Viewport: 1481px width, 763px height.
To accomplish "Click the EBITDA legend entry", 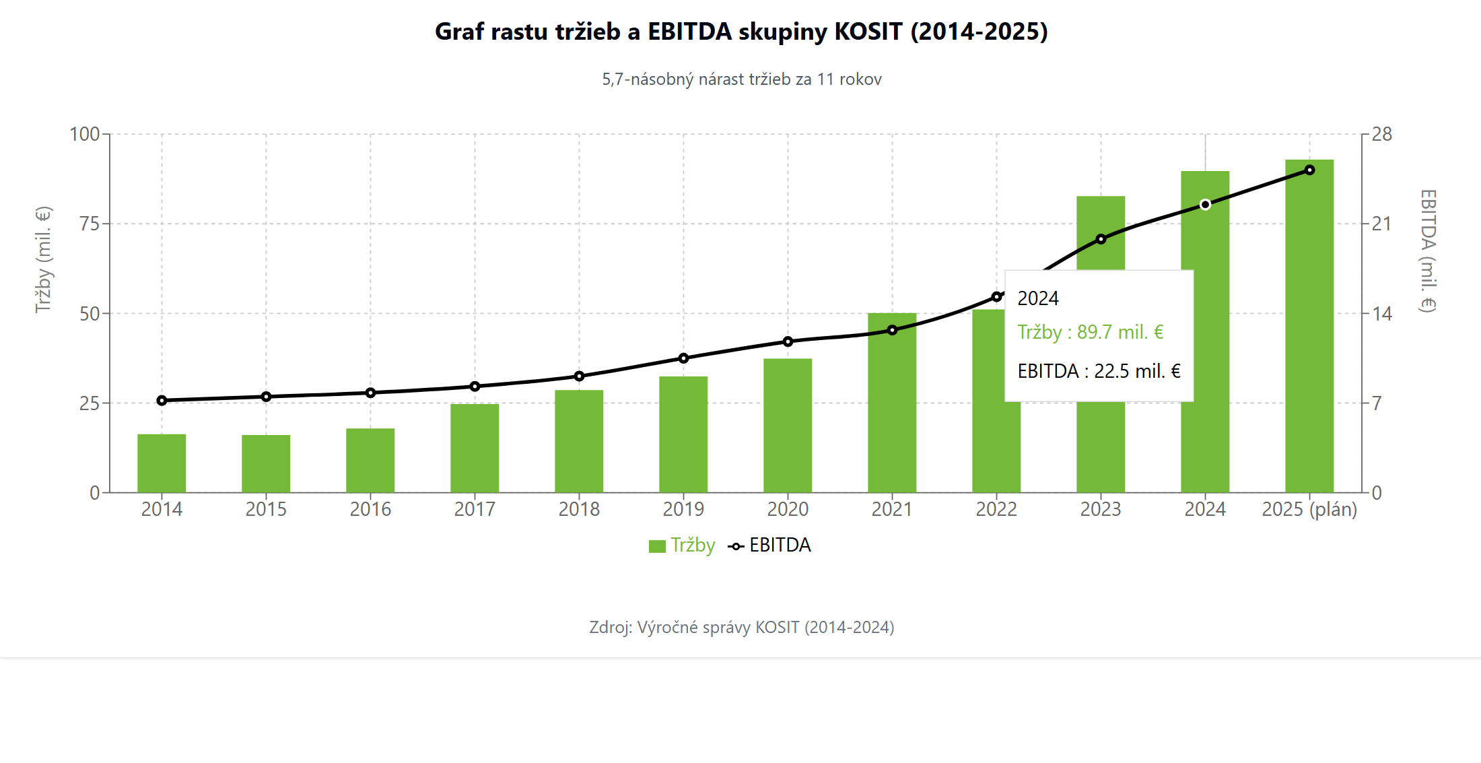I will (x=769, y=545).
